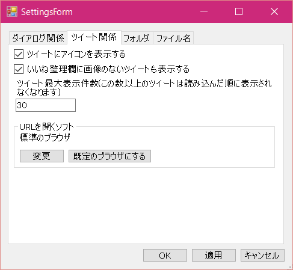This screenshot has height=270, width=293.
Task: Confirm settings with the OK button
Action: tap(165, 256)
